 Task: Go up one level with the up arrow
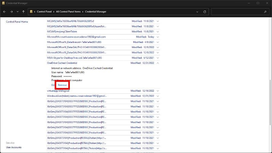[x=23, y=11]
